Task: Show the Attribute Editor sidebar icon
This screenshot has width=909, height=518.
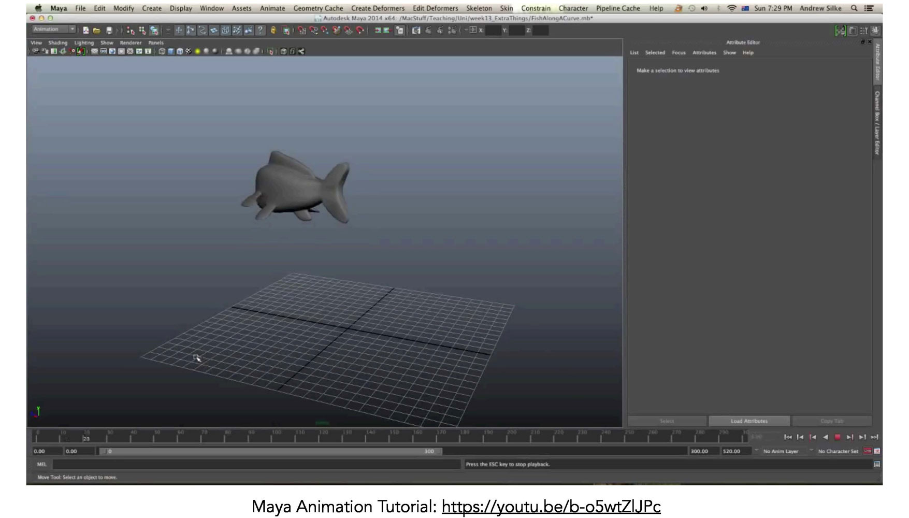Action: pos(852,31)
